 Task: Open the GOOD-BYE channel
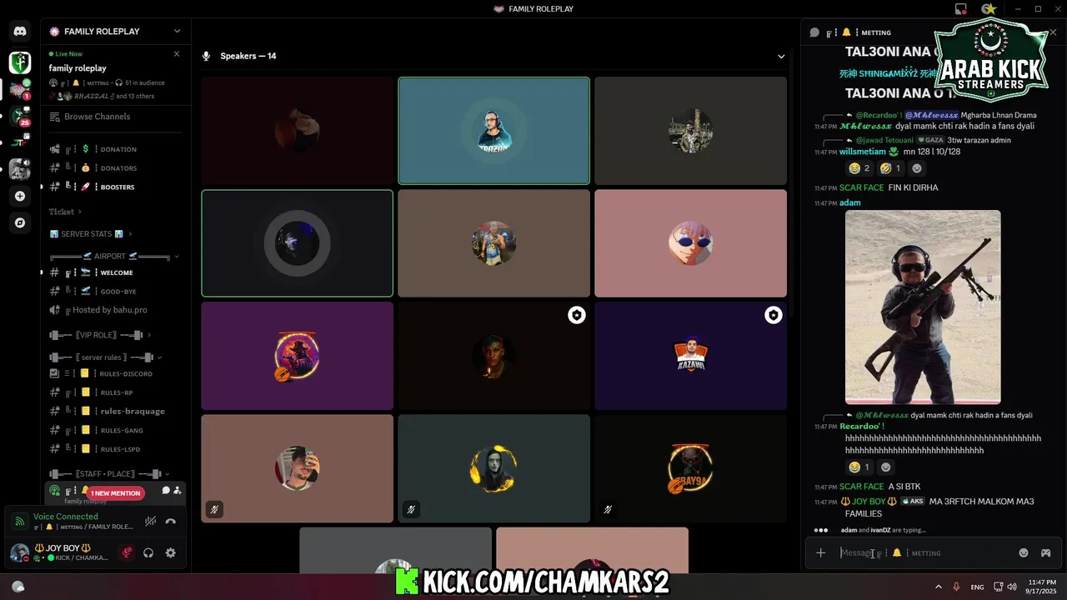click(115, 292)
